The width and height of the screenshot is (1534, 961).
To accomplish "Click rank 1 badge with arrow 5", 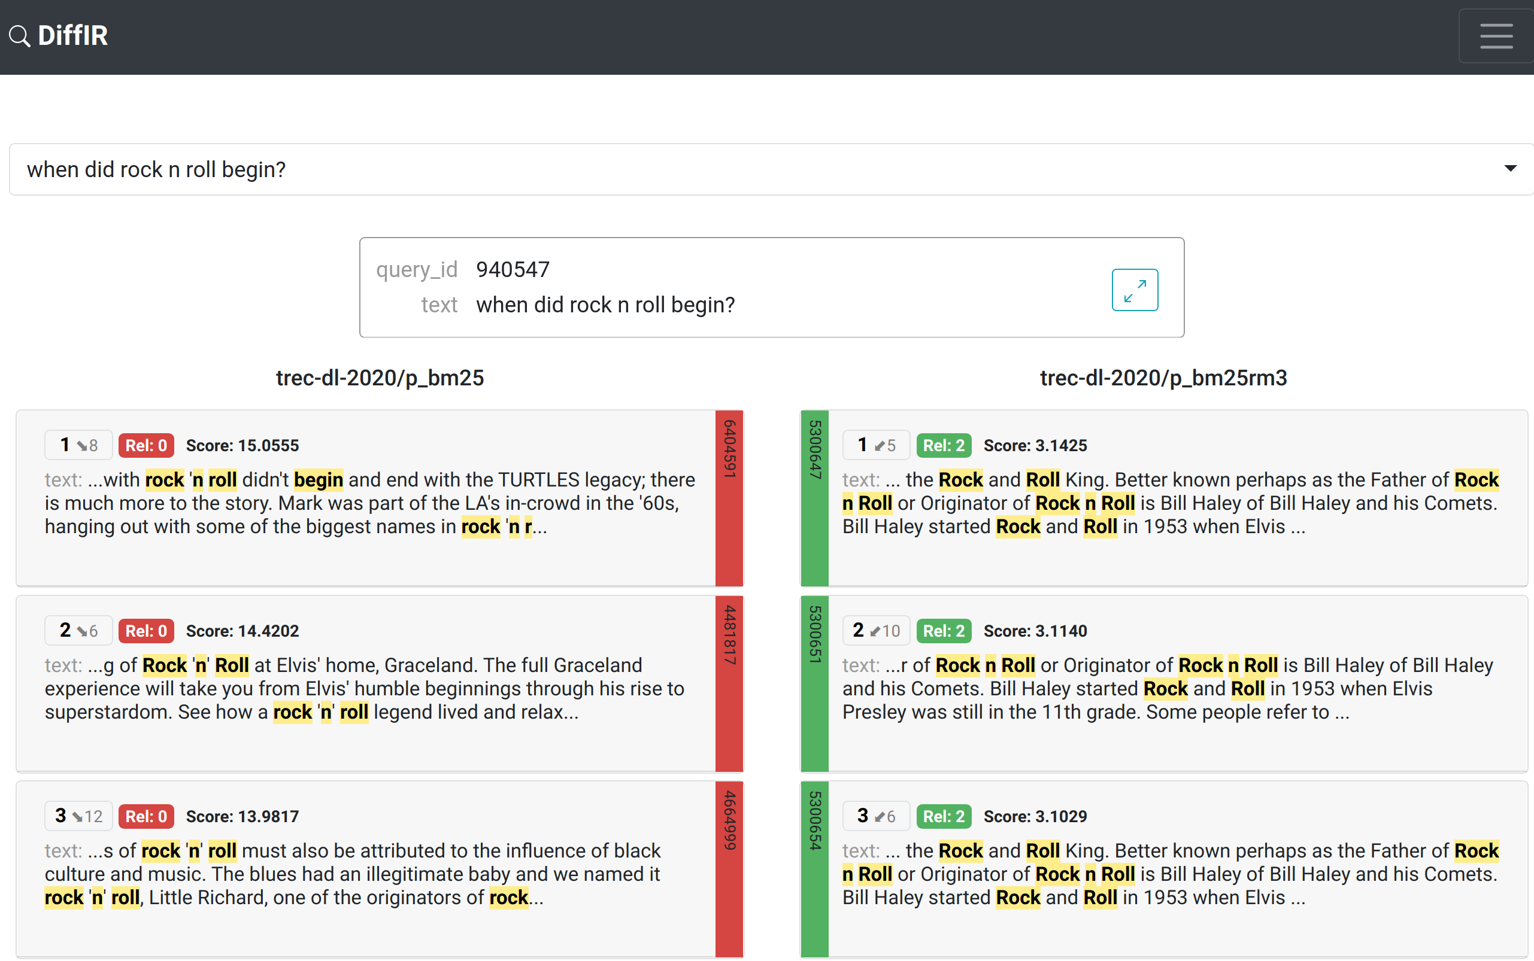I will click(x=876, y=445).
